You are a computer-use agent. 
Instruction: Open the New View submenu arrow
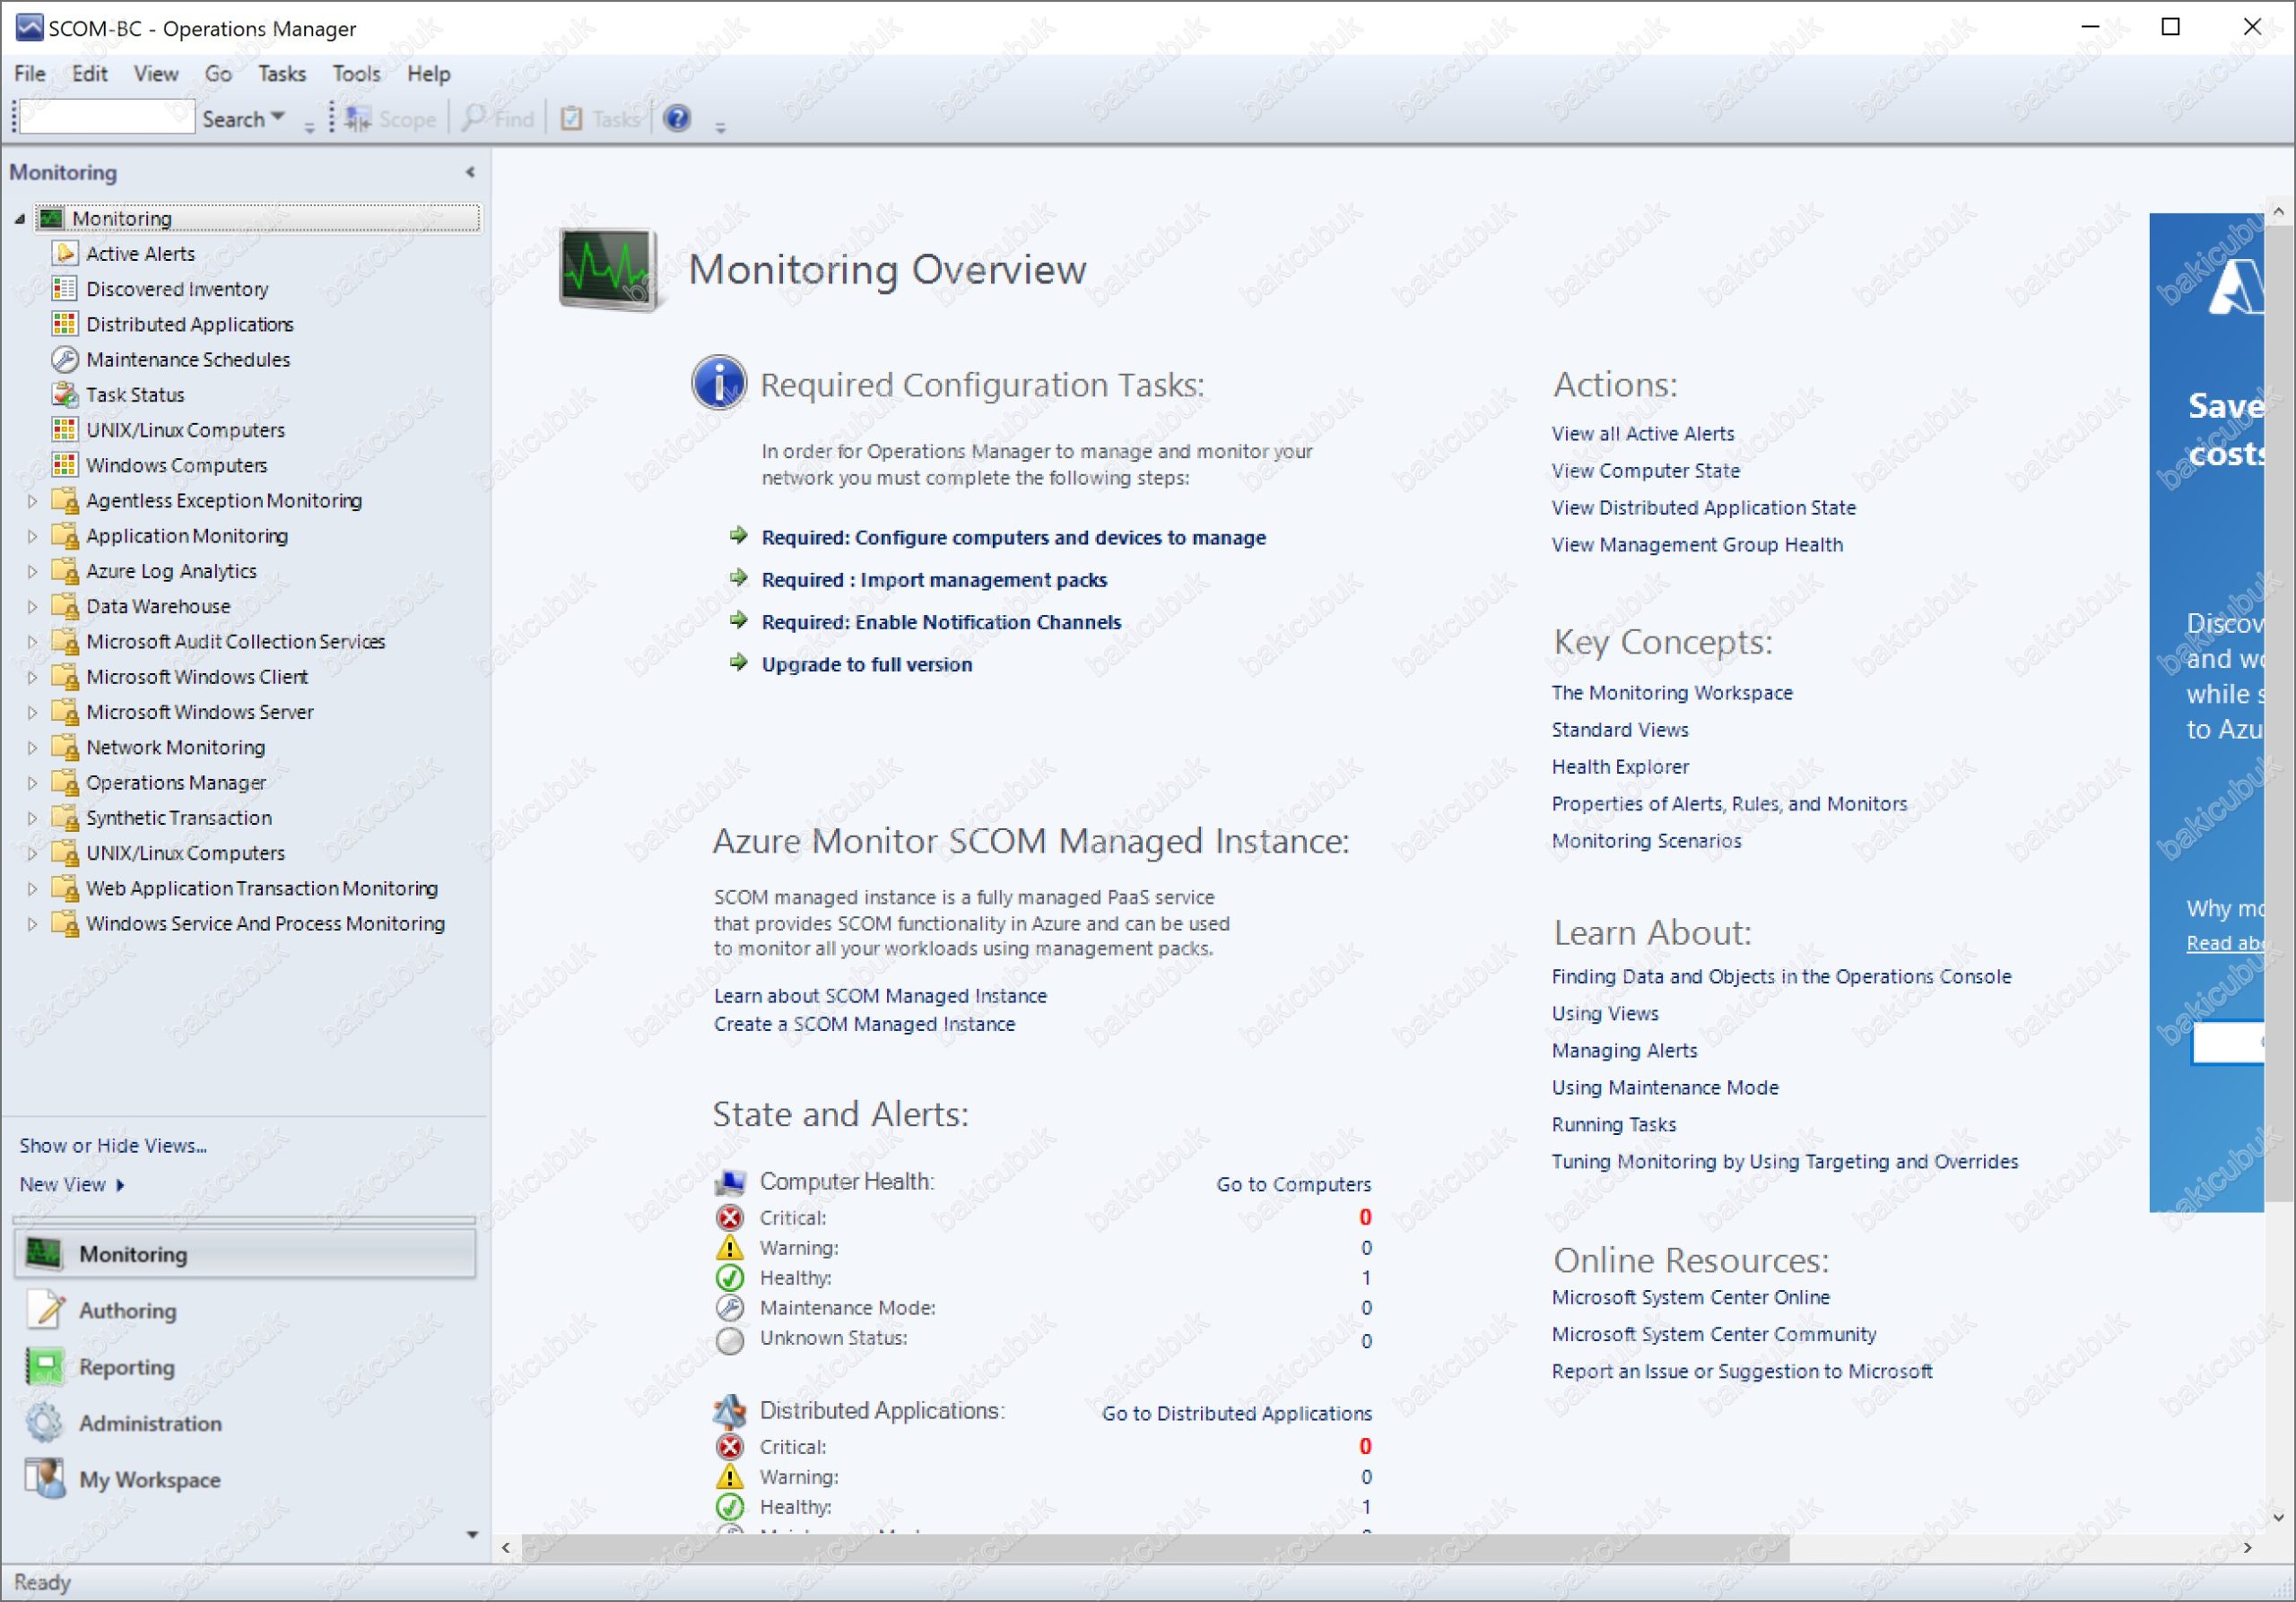point(120,1184)
